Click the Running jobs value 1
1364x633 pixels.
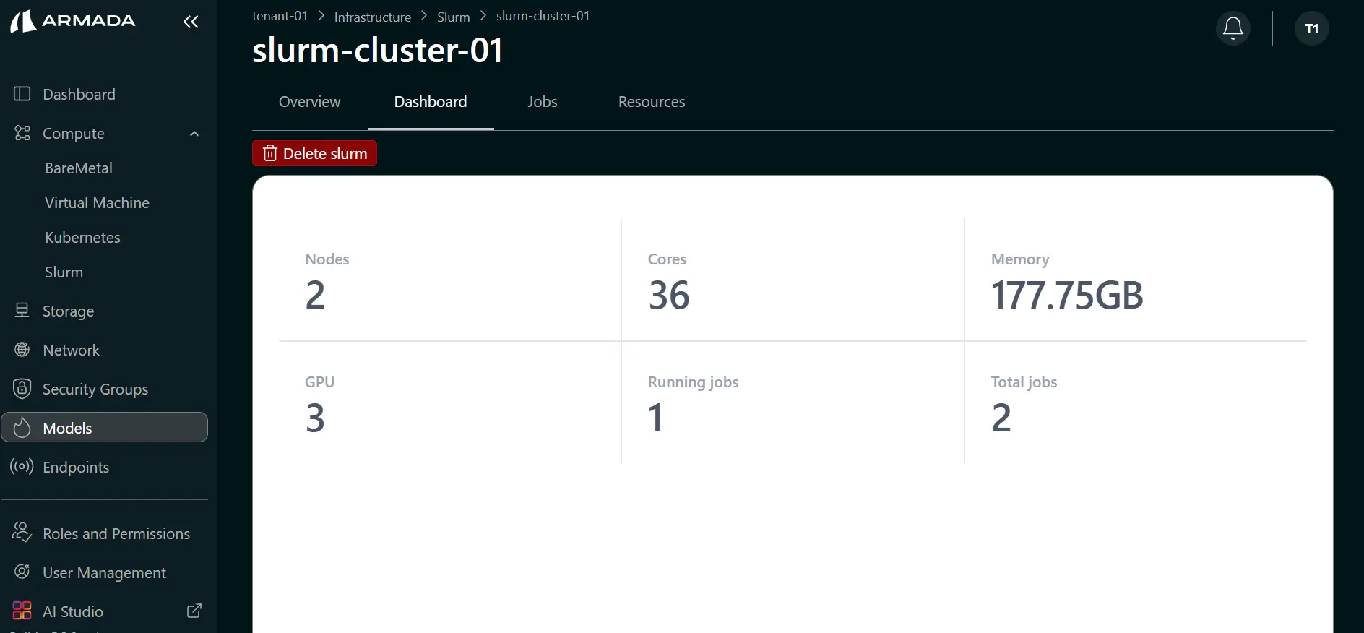[655, 418]
